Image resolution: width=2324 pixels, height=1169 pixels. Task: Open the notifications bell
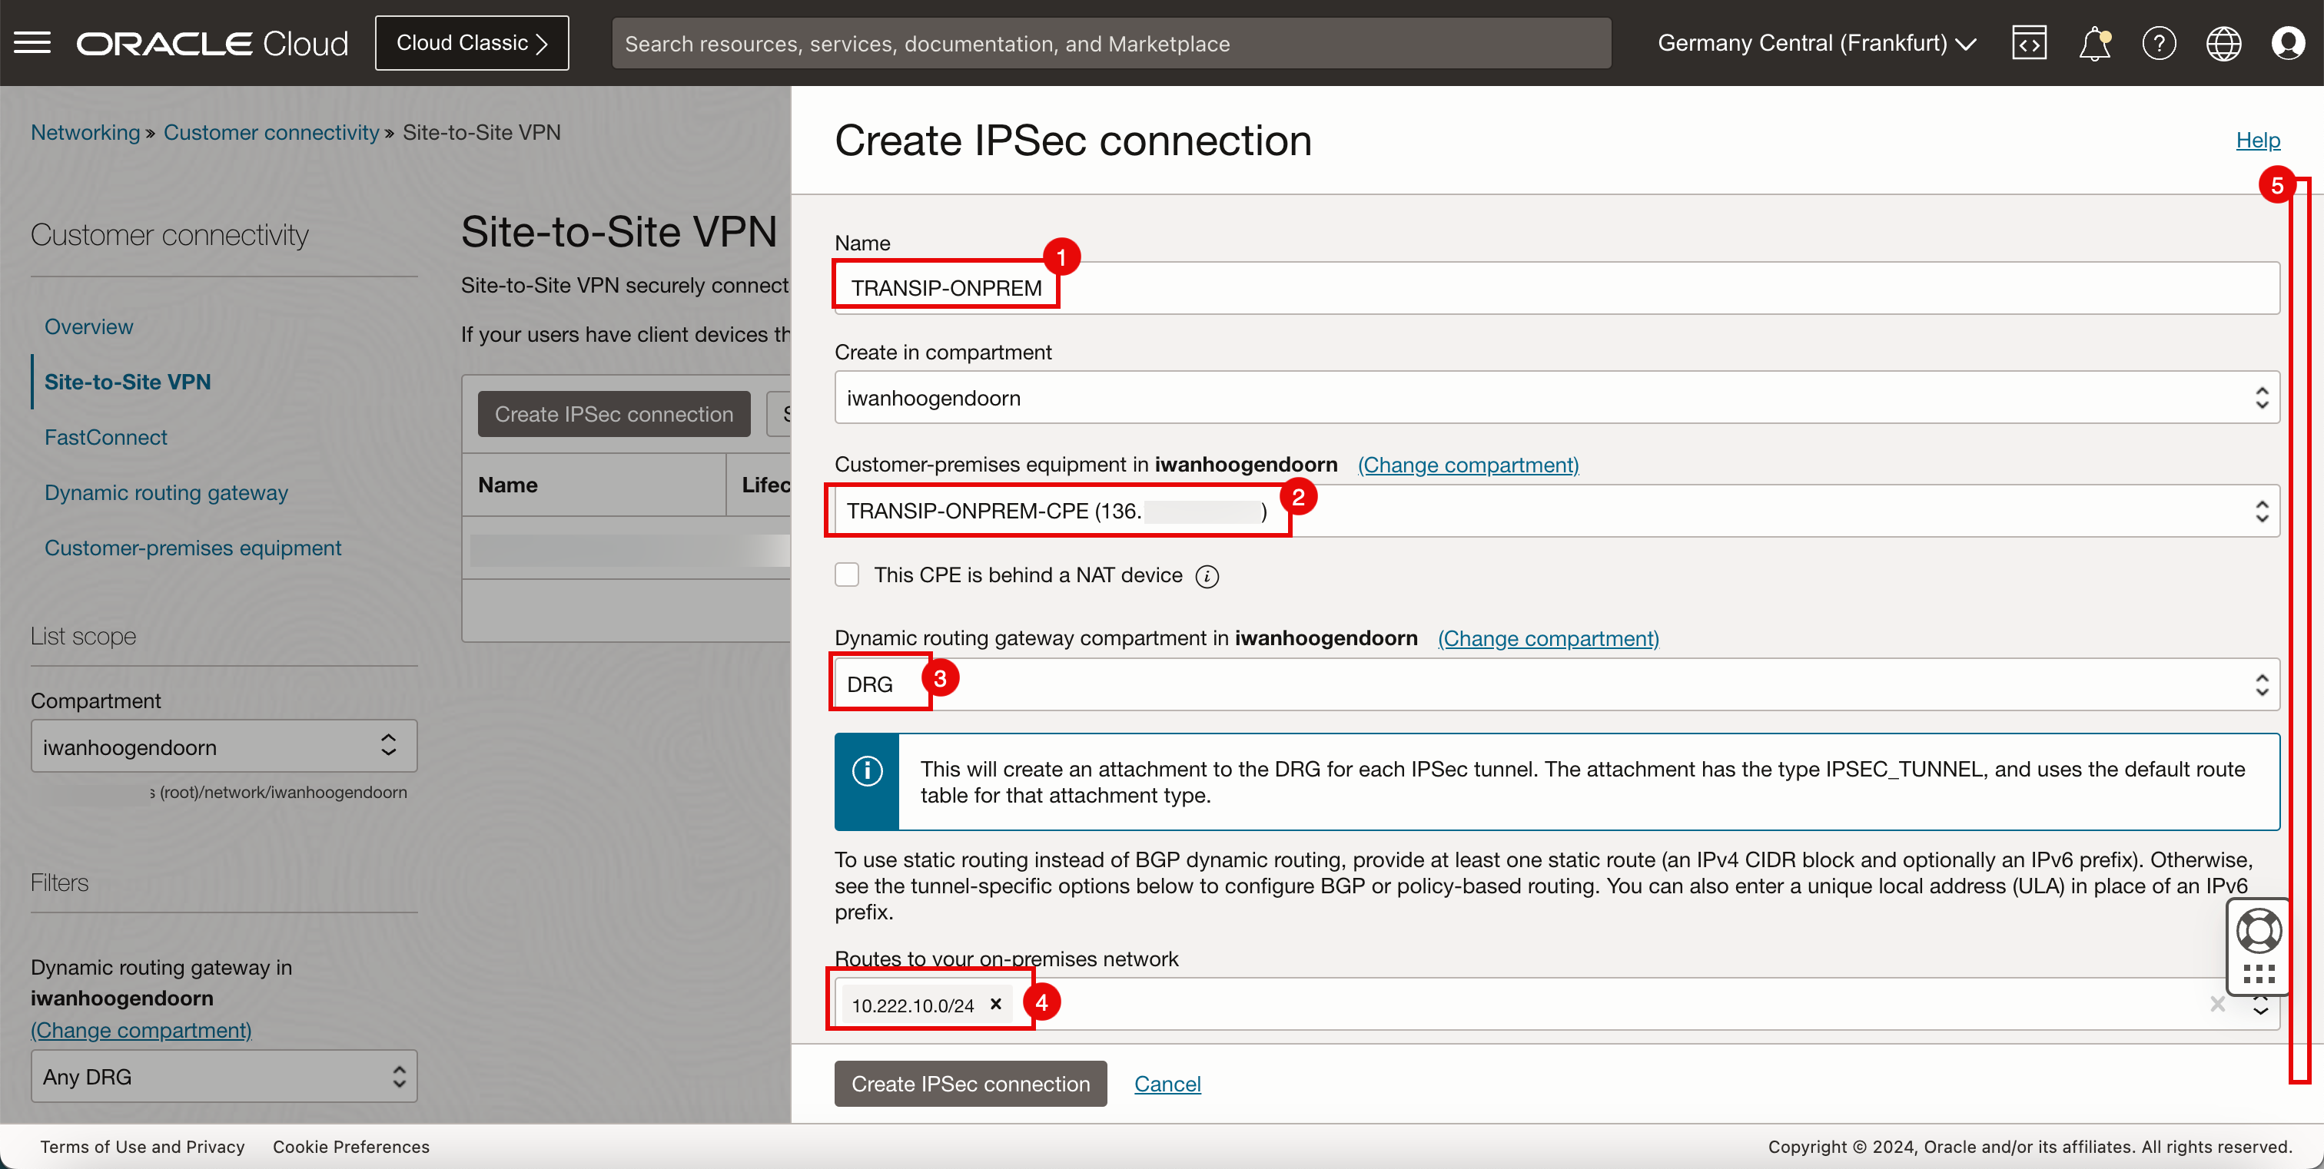pos(2094,42)
